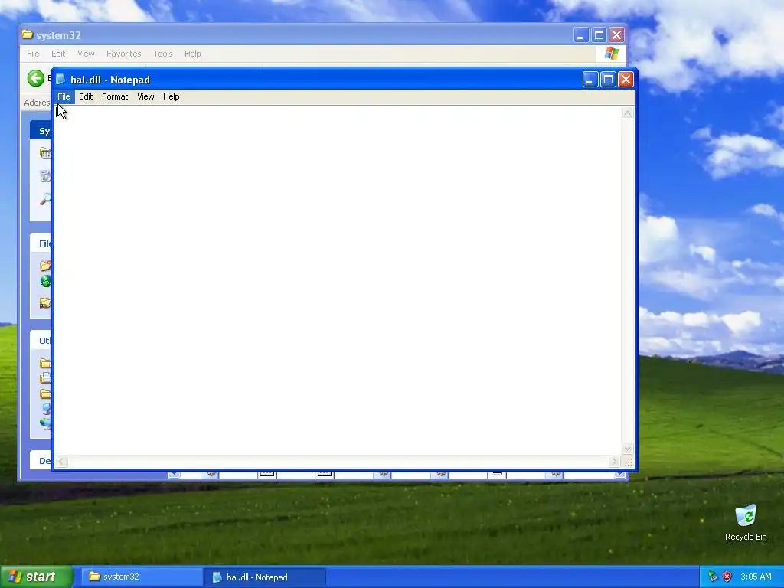Open the Notepad View menu
Image resolution: width=784 pixels, height=588 pixels.
(x=145, y=96)
